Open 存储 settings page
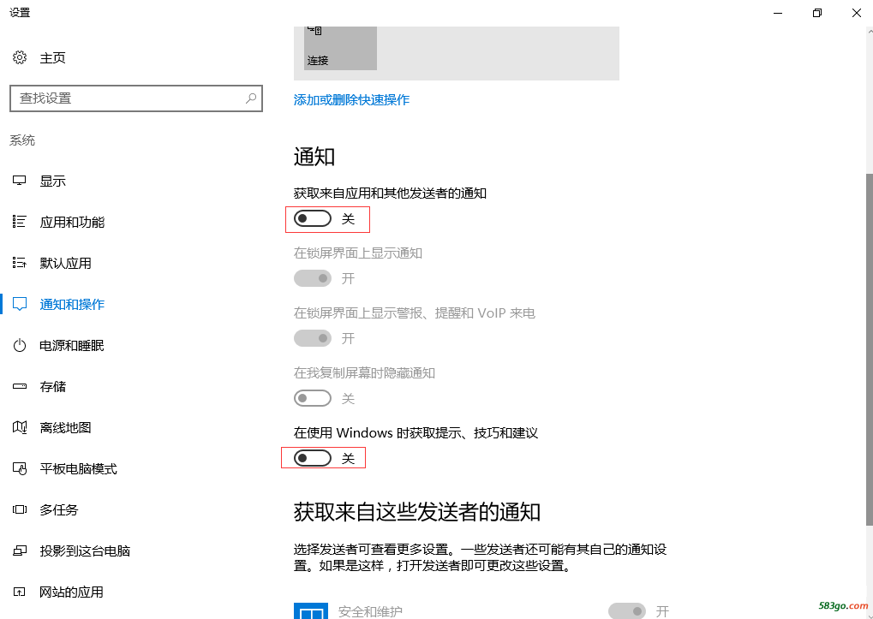 point(52,387)
